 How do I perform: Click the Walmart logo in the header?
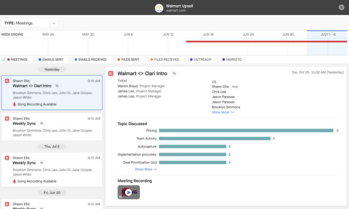[159, 8]
